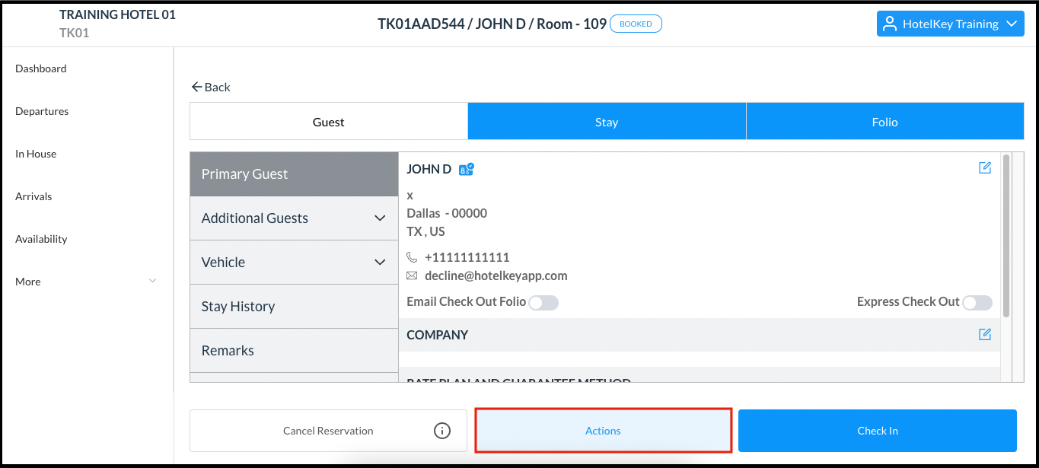Enable the Email Check Out Folio toggle
The image size is (1039, 468).
tap(543, 302)
